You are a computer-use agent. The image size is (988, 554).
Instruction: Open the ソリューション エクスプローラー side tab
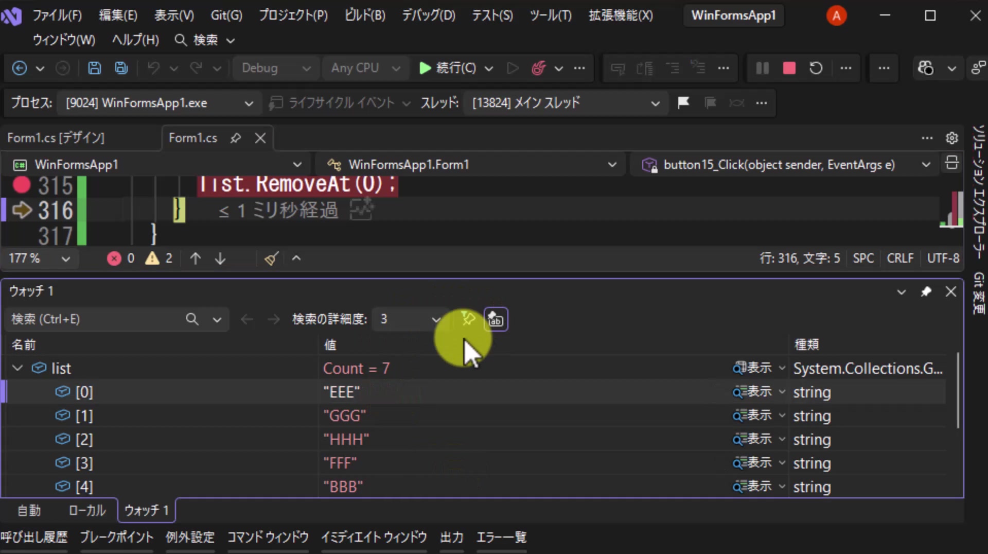coord(979,192)
